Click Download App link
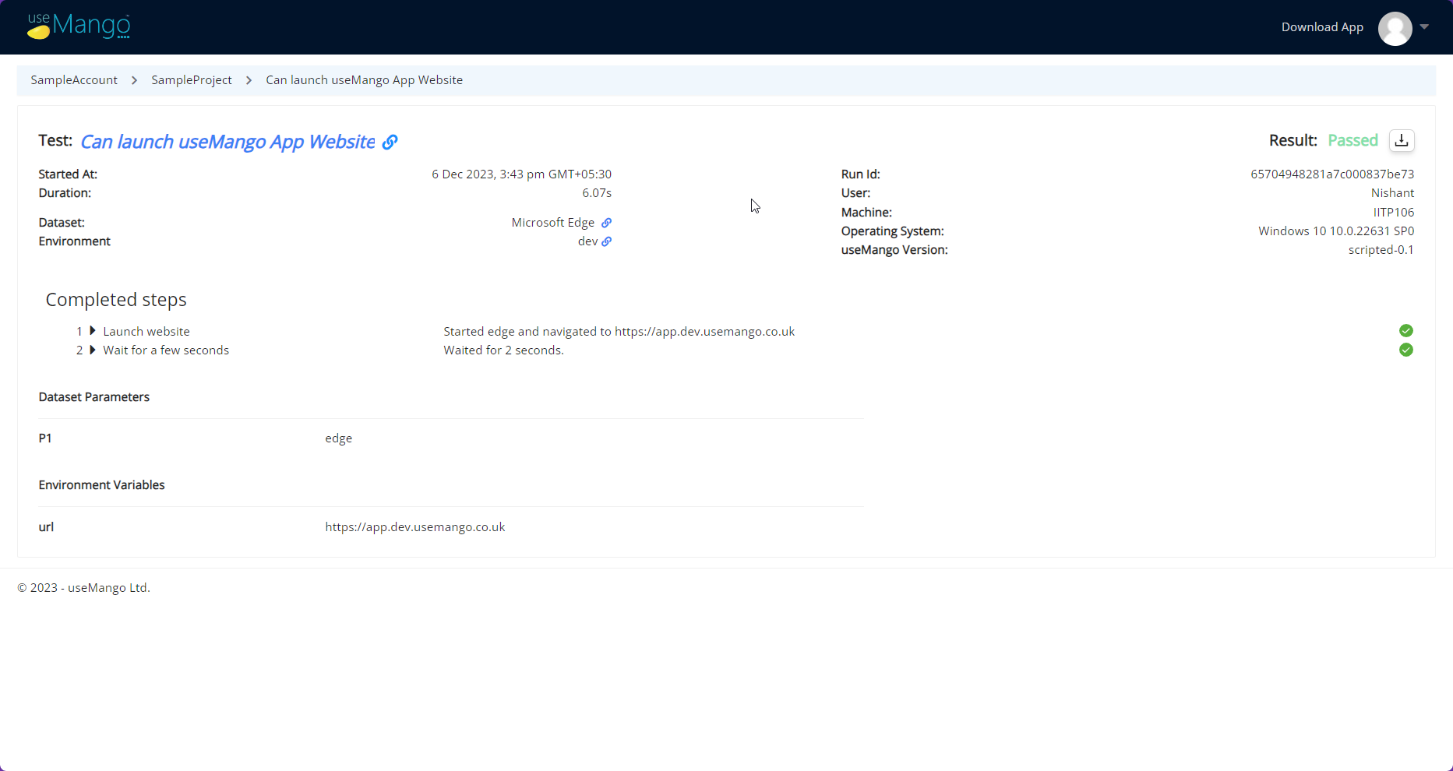This screenshot has height=771, width=1453. 1322,27
